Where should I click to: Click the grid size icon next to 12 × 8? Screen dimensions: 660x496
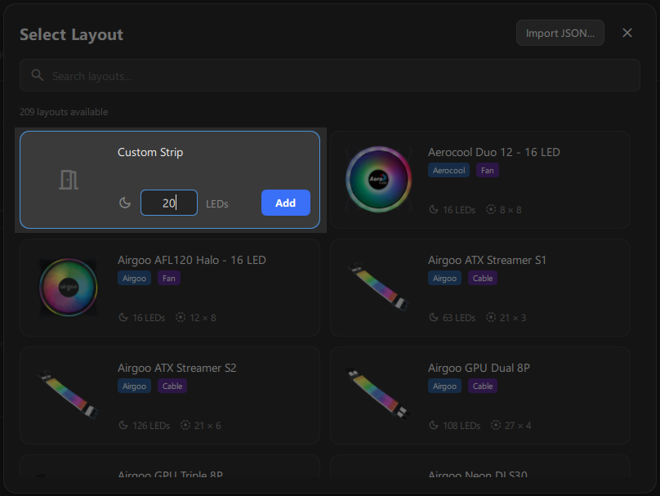181,317
